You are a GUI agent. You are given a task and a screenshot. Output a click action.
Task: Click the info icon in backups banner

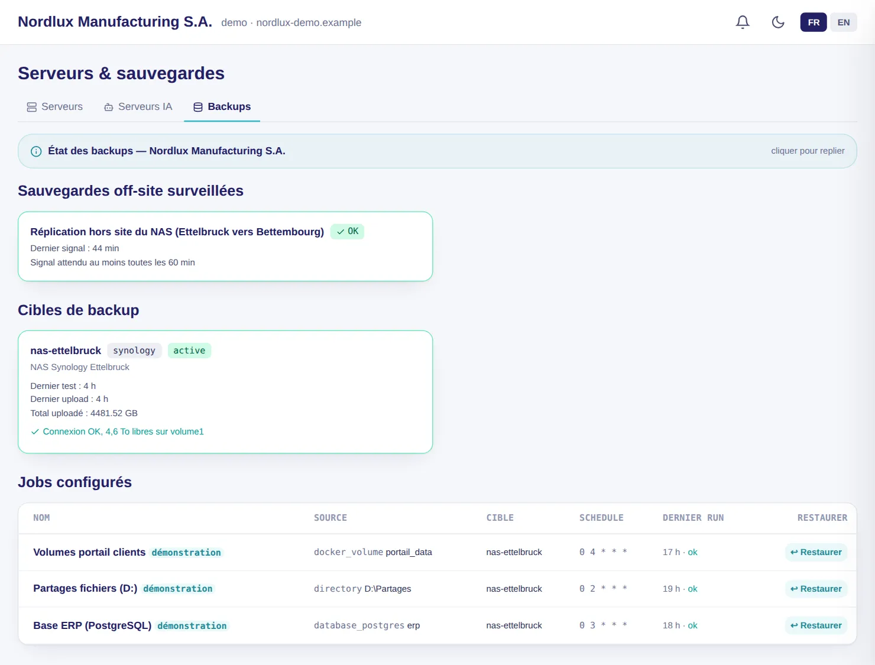pos(36,151)
